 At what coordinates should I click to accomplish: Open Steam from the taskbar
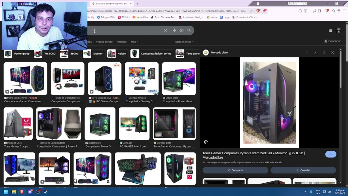pos(46,192)
